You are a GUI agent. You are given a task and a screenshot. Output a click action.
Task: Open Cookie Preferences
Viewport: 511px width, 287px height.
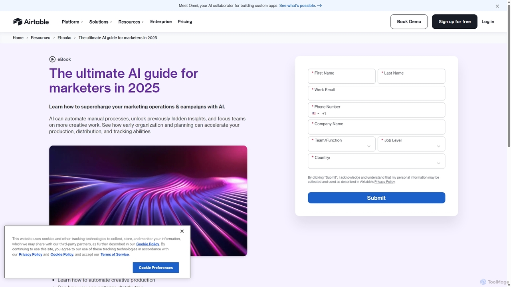click(156, 267)
